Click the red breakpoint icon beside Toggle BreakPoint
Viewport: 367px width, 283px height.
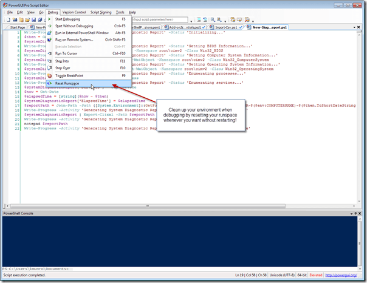[x=49, y=76]
